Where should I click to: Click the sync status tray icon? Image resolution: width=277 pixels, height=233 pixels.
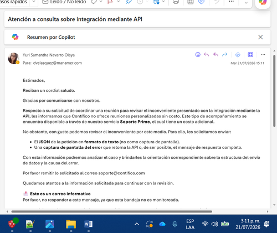[x=150, y=224]
